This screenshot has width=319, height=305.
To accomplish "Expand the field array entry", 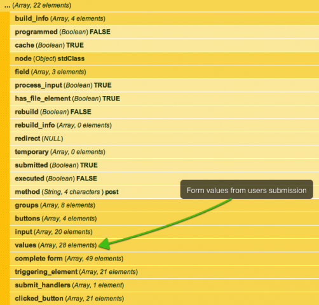I will coord(164,72).
